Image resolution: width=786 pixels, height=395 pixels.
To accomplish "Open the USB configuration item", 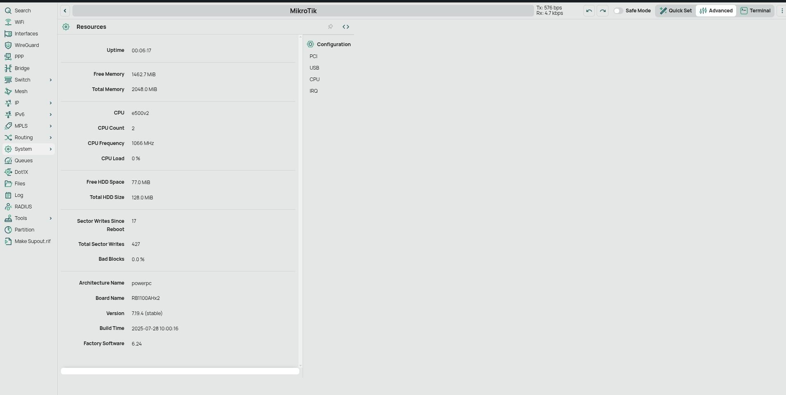I will pyautogui.click(x=315, y=68).
